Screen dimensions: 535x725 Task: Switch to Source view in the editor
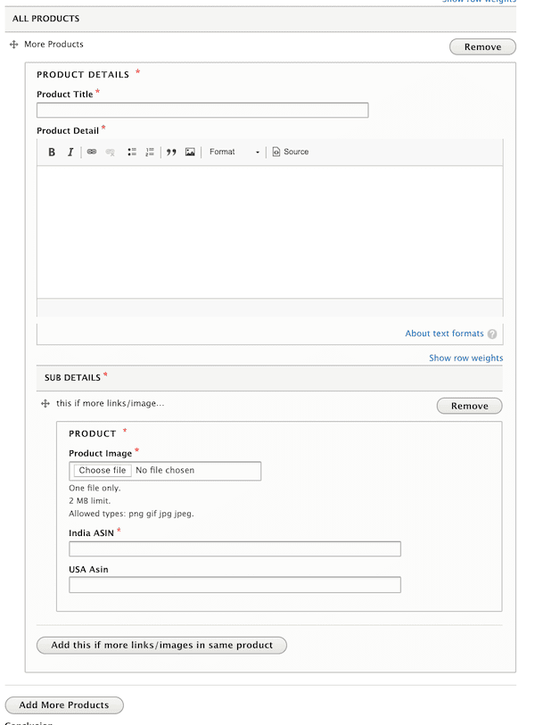point(290,152)
